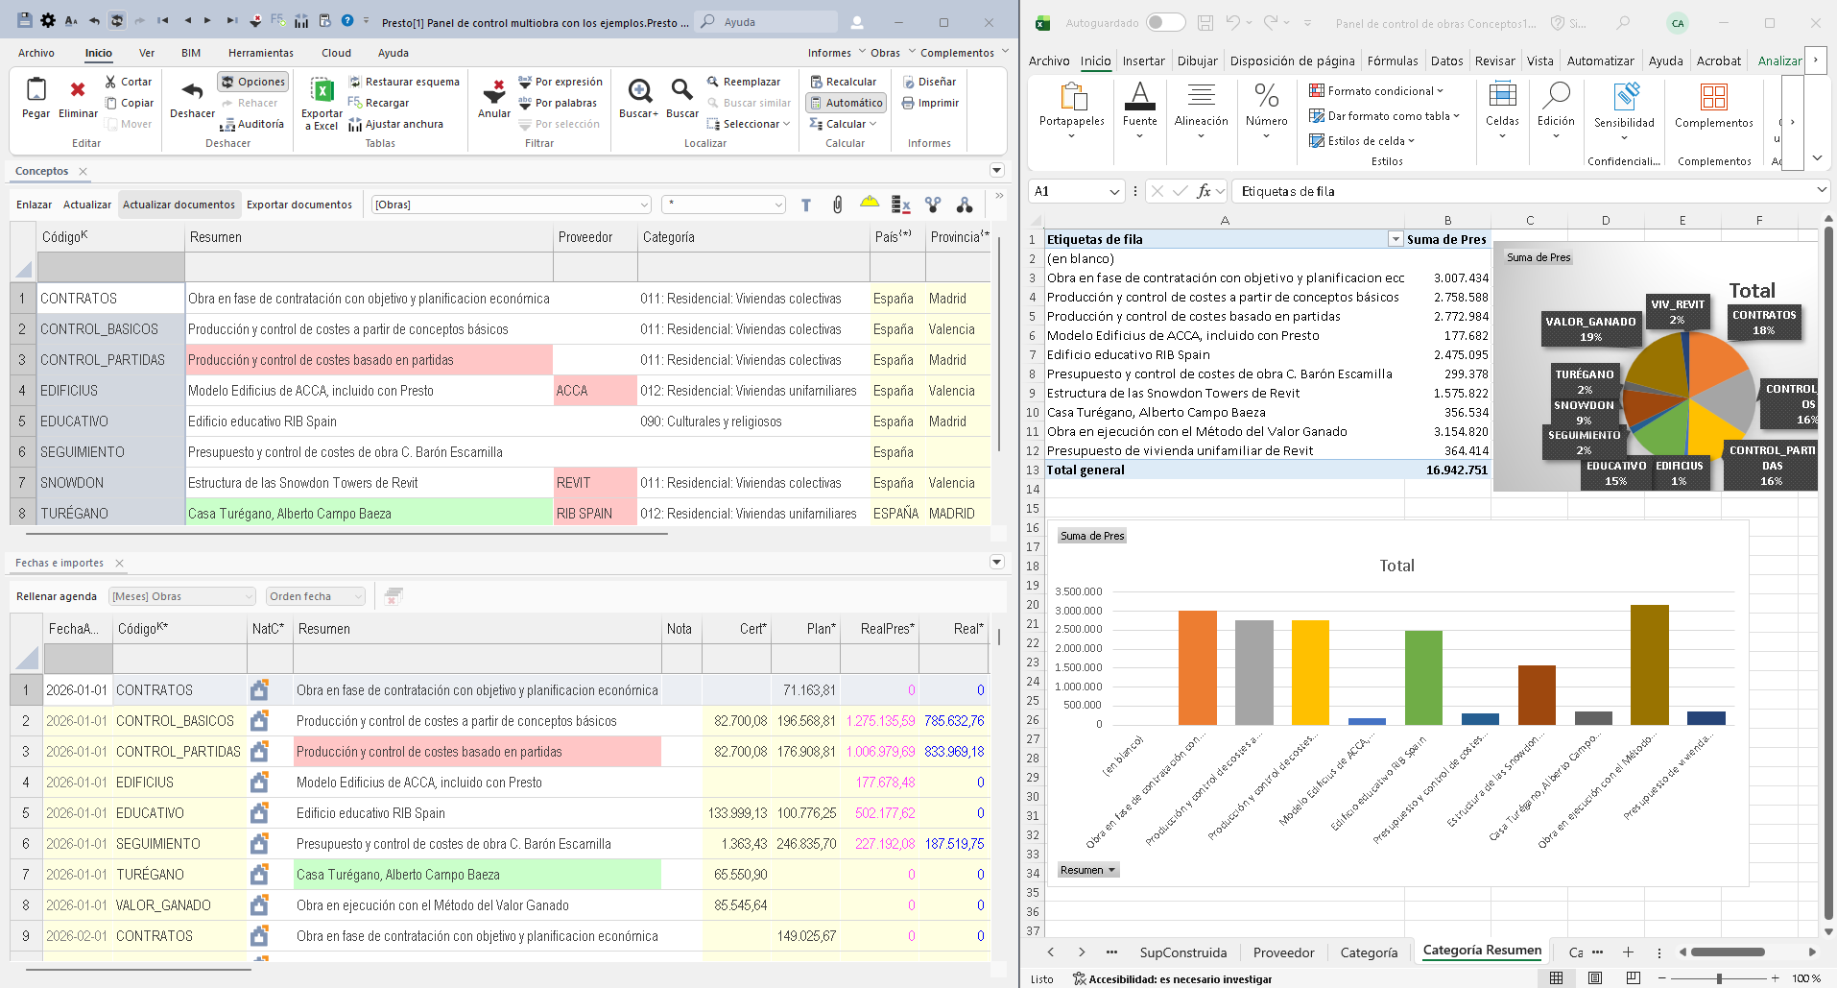
Task: Expand the Orden fecha dropdown
Action: pos(358,596)
